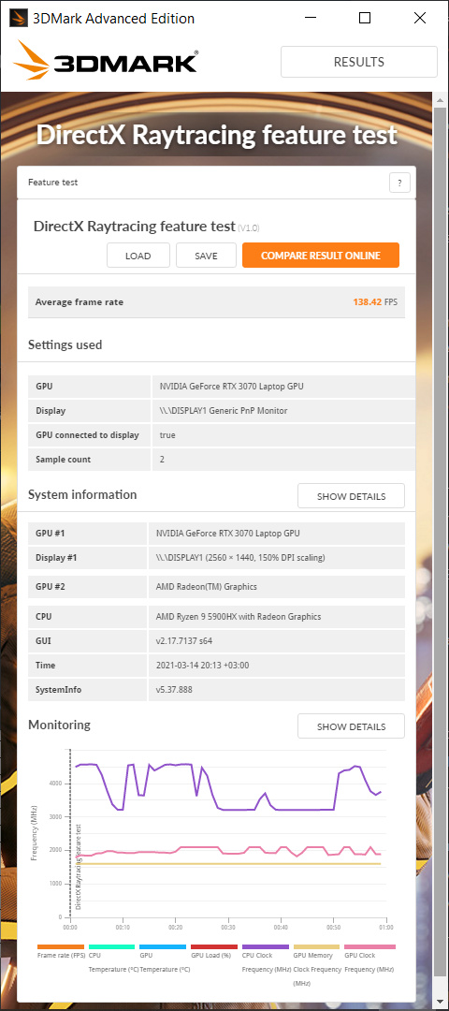Click the Average frame rate label

click(x=80, y=301)
